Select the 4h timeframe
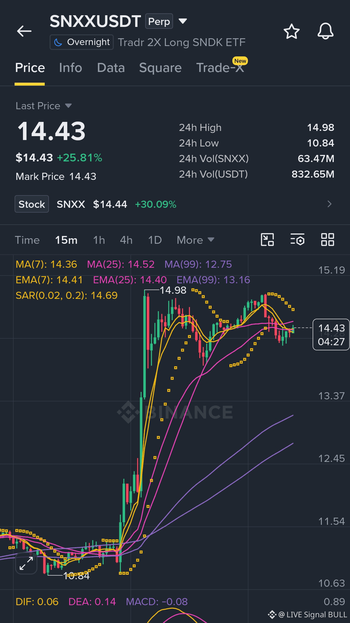Viewport: 350px width, 623px height. click(126, 240)
